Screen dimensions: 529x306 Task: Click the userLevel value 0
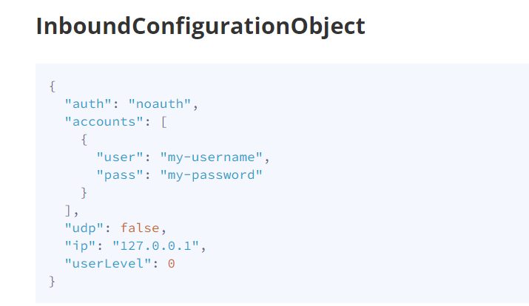pyautogui.click(x=172, y=263)
